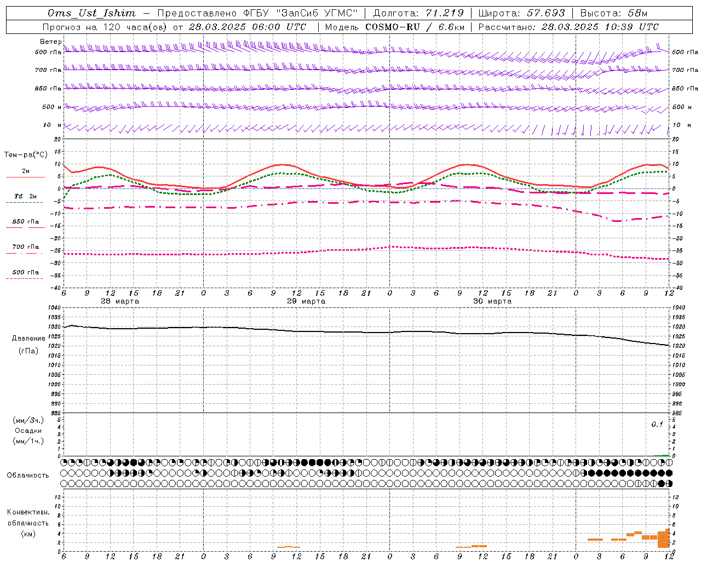Select the Тем-ра(°C) temperature axis label

(26, 155)
